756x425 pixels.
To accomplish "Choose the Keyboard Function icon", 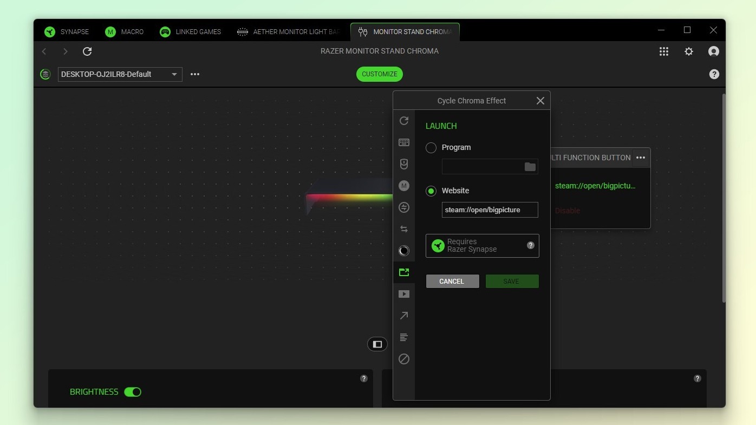I will 404,142.
